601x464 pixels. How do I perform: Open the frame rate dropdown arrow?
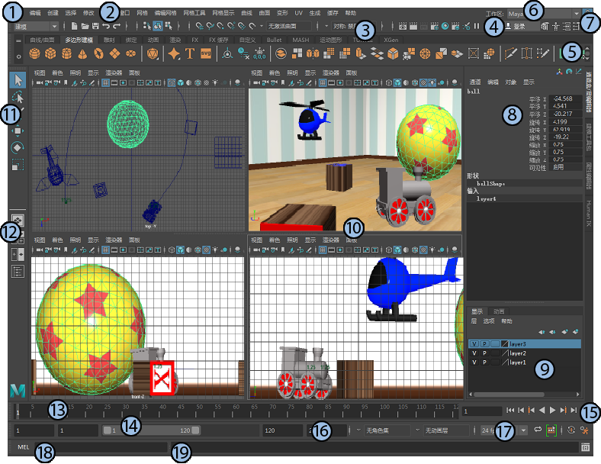pyautogui.click(x=523, y=430)
